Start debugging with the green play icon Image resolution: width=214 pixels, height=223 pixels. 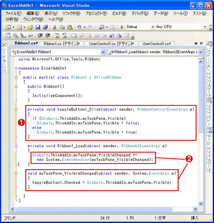pos(122,27)
